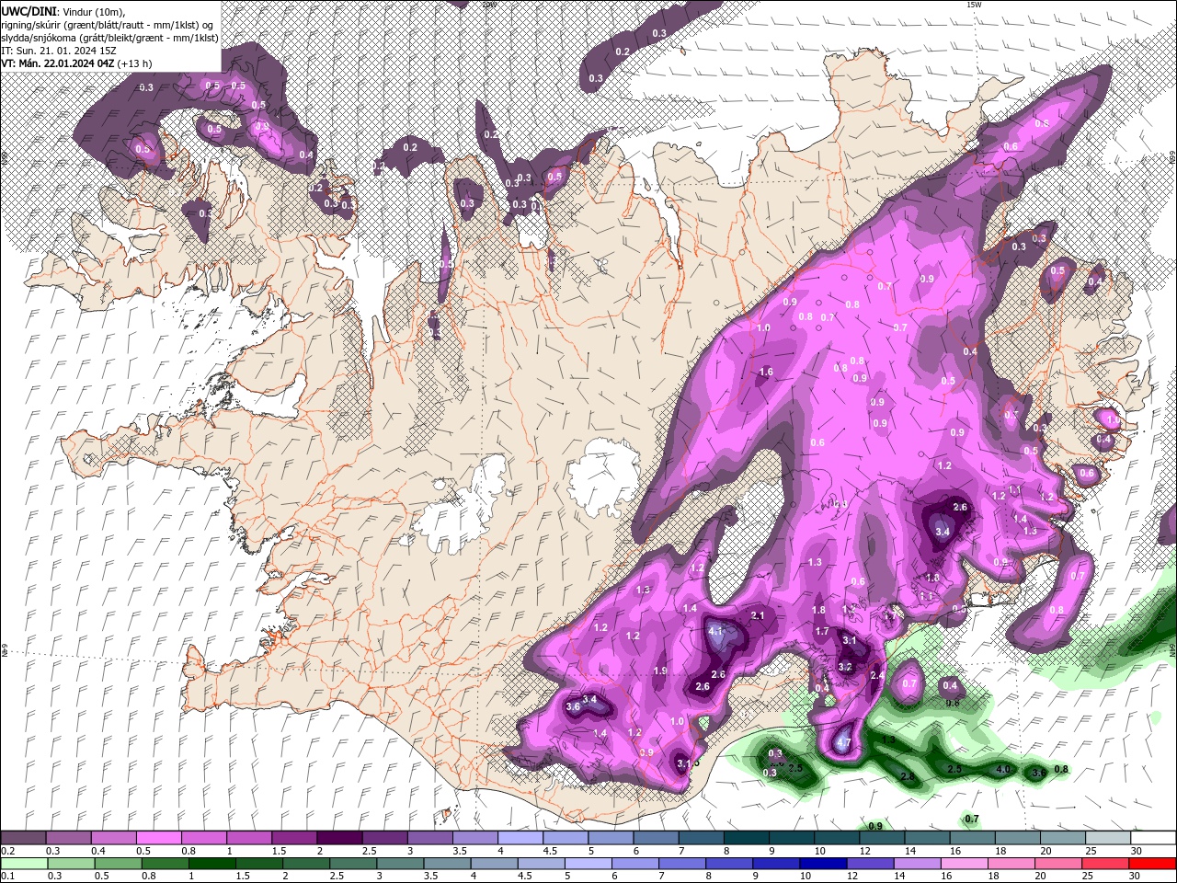Select the 8 dark teal swatch, upper legend

pos(746,838)
